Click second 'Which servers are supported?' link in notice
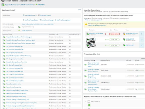Viewport: 145px width, 109px height. 97,25
